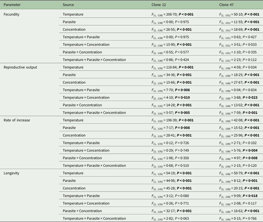The height and width of the screenshot is (222, 263).
Task: Click the Parameter column header
Action: click(x=12, y=5)
